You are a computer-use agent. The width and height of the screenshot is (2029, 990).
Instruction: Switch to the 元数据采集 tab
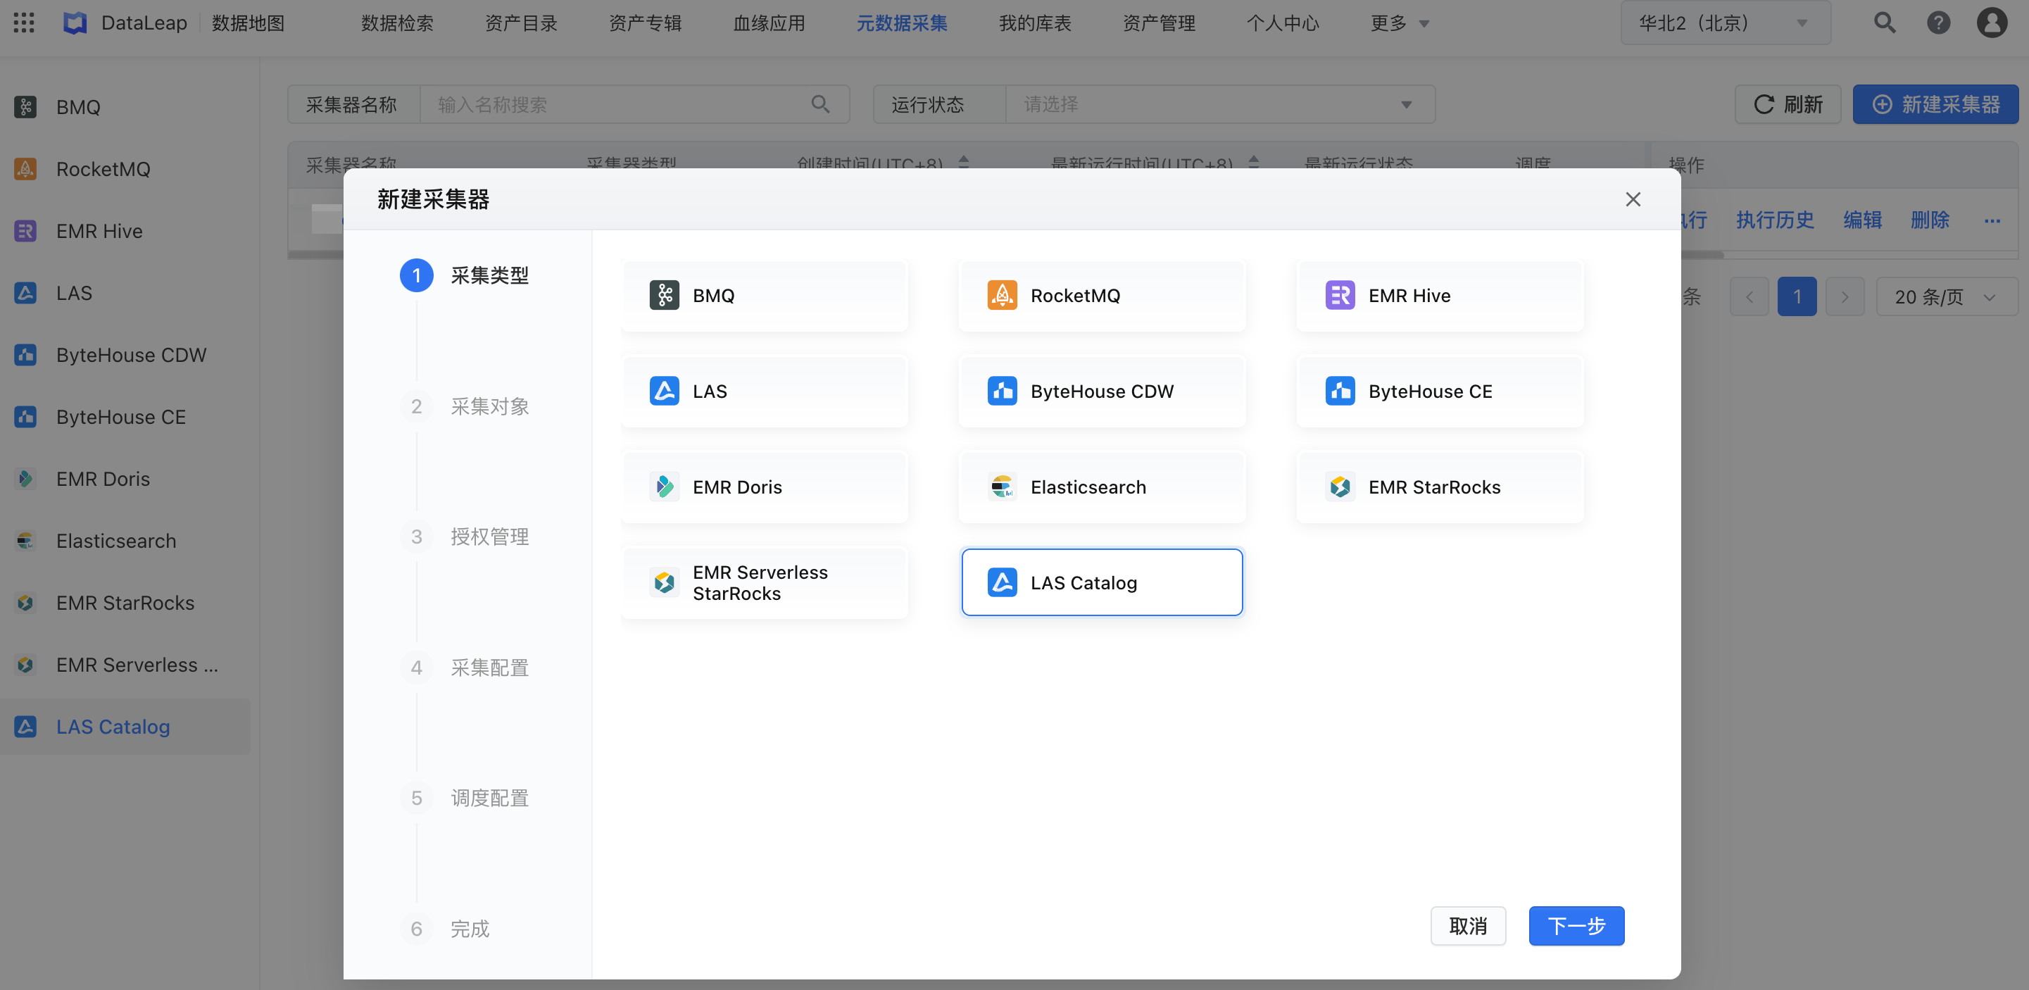pyautogui.click(x=902, y=23)
